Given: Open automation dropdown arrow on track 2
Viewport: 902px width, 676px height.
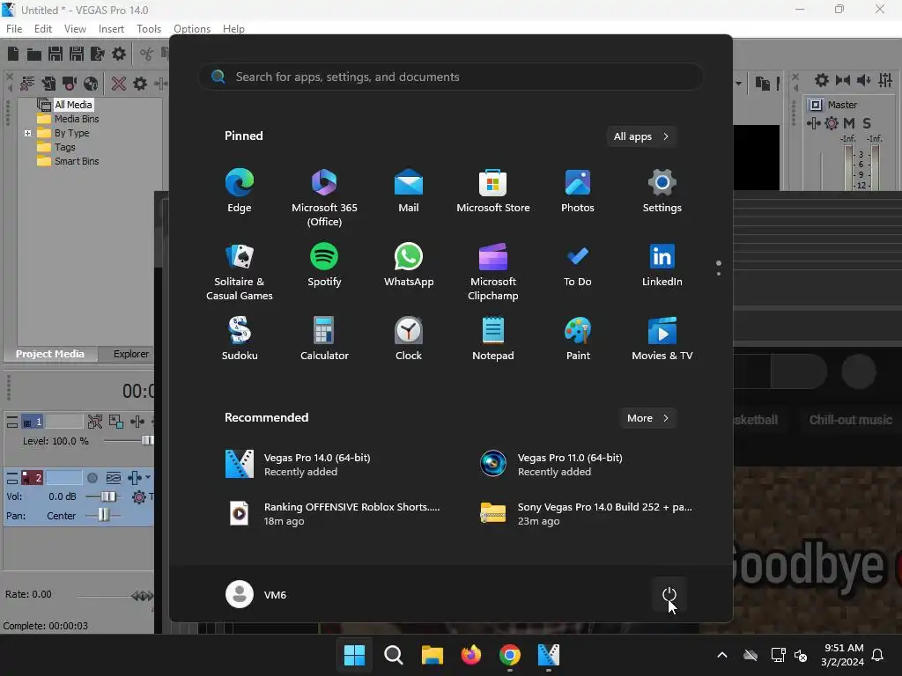Looking at the screenshot, I should tap(148, 477).
